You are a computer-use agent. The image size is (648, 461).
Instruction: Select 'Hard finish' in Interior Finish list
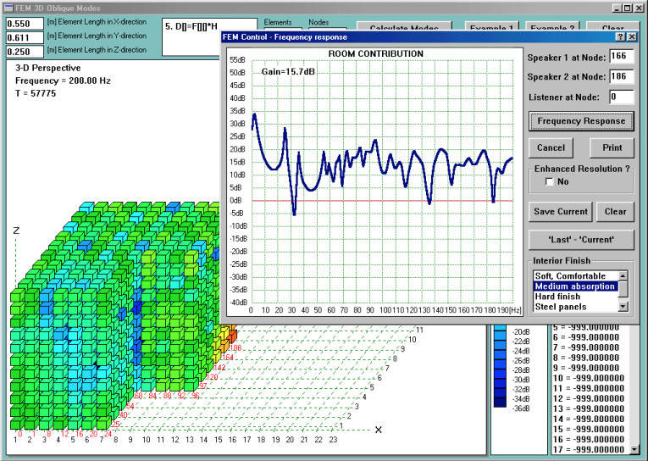[574, 297]
